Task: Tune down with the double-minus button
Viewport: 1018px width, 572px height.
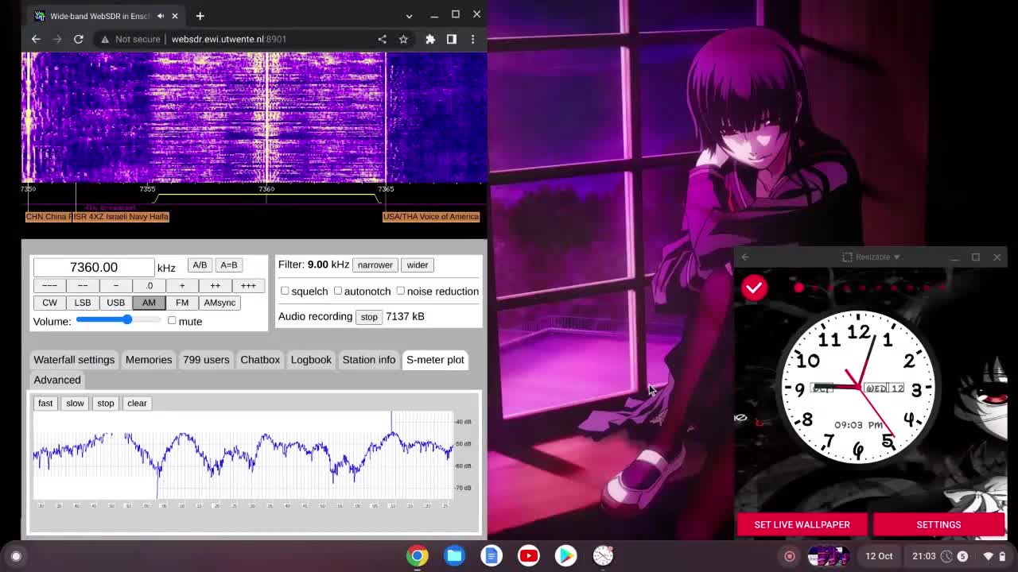Action: pos(83,285)
